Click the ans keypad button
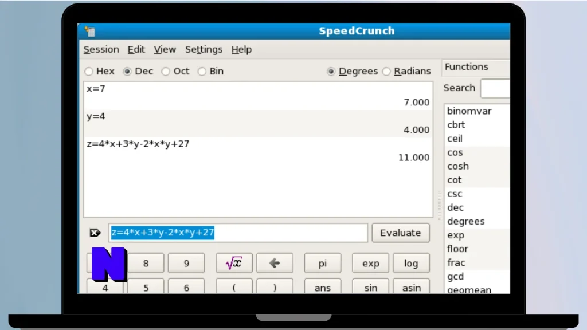The height and width of the screenshot is (330, 587). pyautogui.click(x=323, y=286)
